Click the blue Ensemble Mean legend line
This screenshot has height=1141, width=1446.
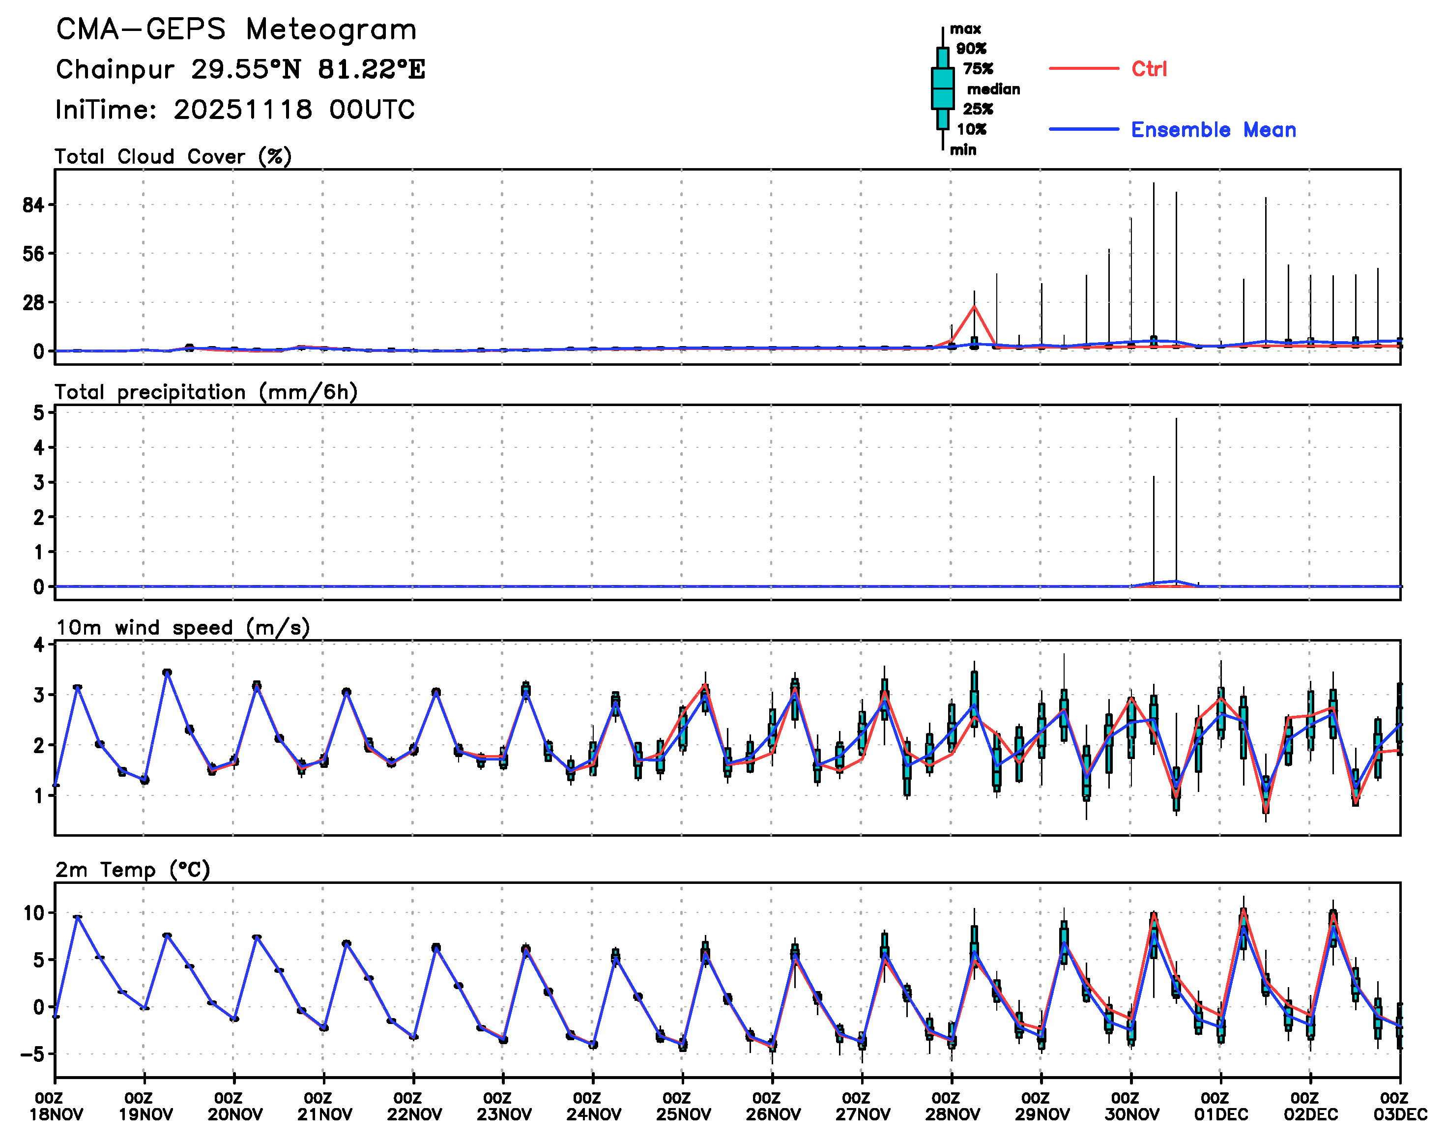pos(1083,129)
